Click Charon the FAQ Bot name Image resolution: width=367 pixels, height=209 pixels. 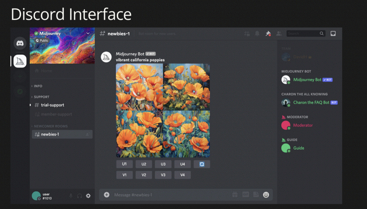[x=311, y=102]
